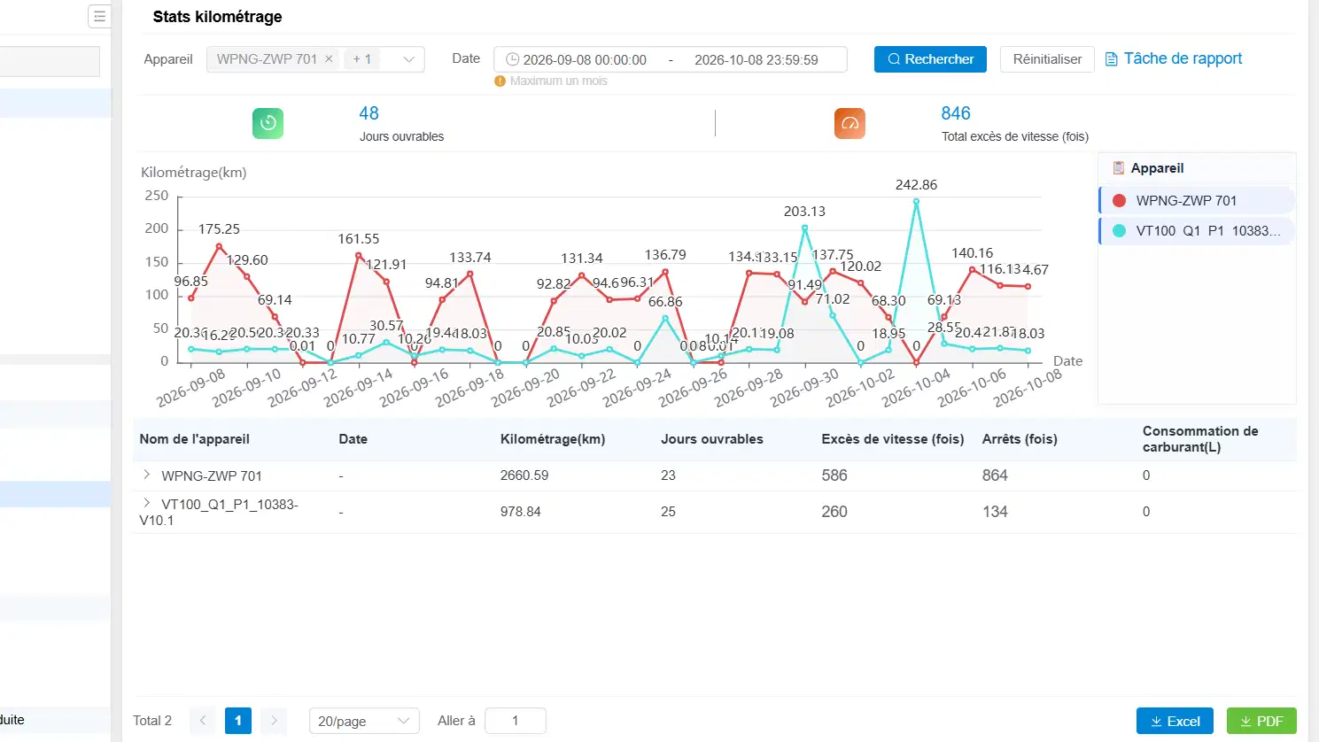Click the Rechercher search button
This screenshot has height=742, width=1319.
click(x=930, y=59)
